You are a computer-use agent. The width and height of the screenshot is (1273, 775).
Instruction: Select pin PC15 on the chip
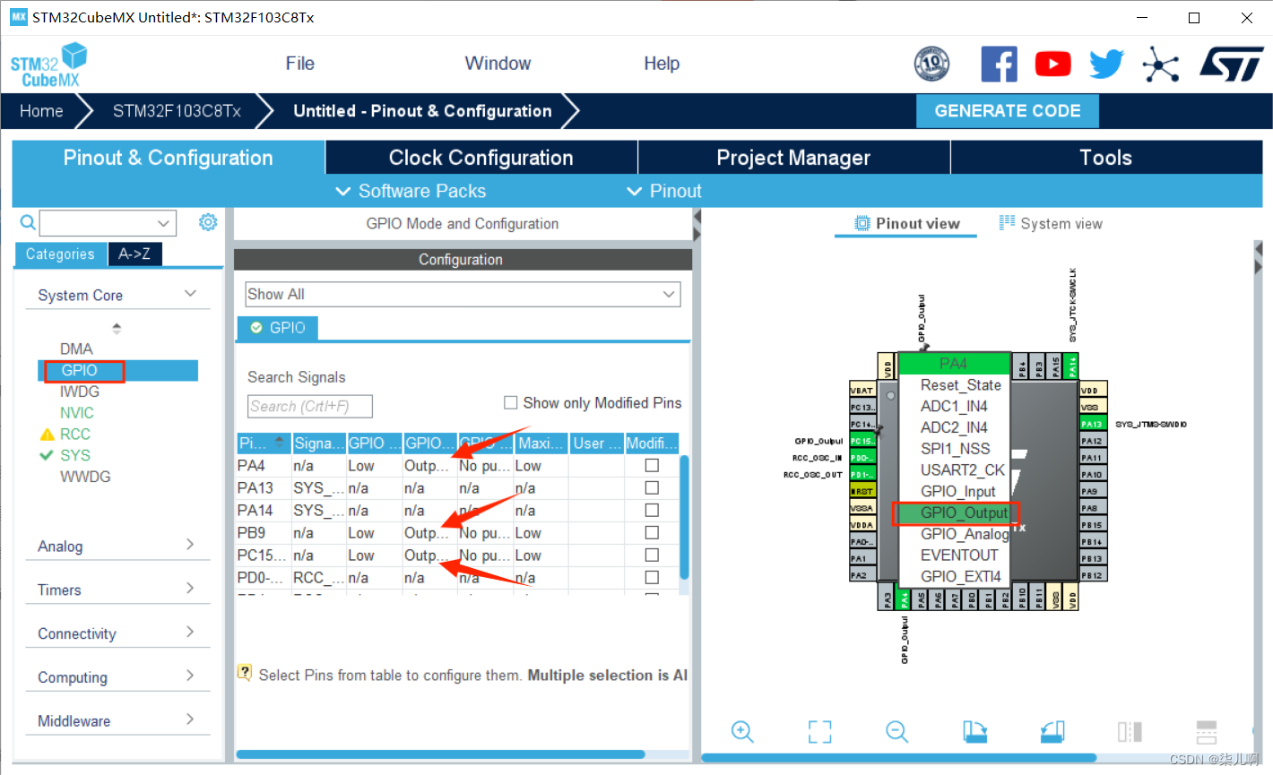(862, 441)
